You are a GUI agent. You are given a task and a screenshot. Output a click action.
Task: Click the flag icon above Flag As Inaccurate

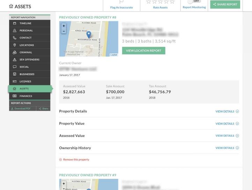pyautogui.click(x=121, y=2)
